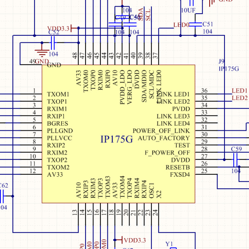This screenshot has width=249, height=249.
Task: Click the TEST pin label
Action: pos(182,146)
